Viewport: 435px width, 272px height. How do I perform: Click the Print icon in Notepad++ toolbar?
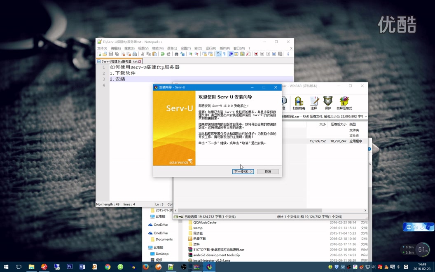click(135, 54)
